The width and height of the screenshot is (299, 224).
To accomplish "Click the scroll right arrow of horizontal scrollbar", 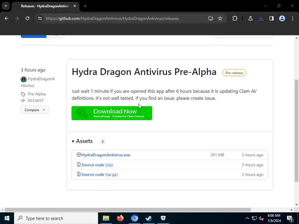I will 292,210.
